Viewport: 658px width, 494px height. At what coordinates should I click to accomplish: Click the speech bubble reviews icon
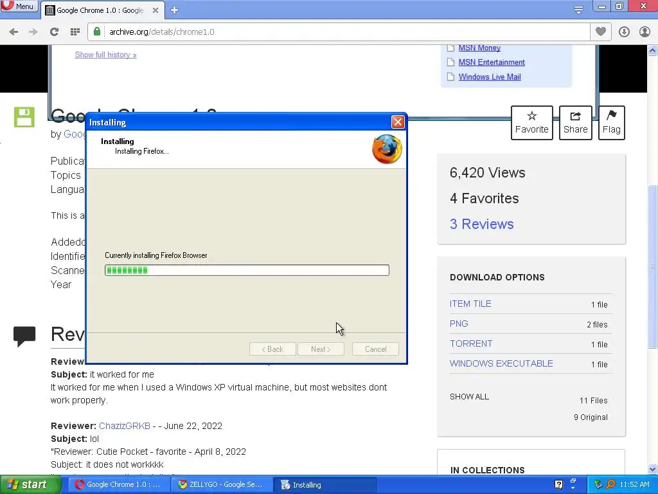24,336
